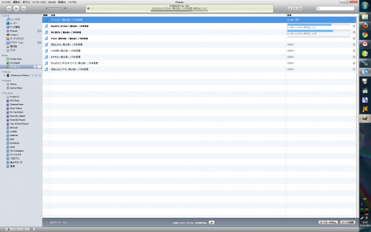Image resolution: width=371 pixels, height=232 pixels.
Task: Click the Play button in iTunes
Action: (x=16, y=8)
